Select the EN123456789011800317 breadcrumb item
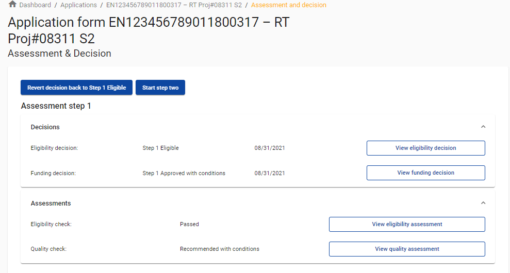510x273 pixels. pyautogui.click(x=174, y=5)
